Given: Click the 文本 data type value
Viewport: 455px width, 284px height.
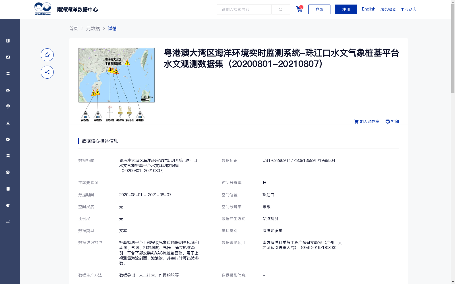Looking at the screenshot, I should (x=123, y=231).
